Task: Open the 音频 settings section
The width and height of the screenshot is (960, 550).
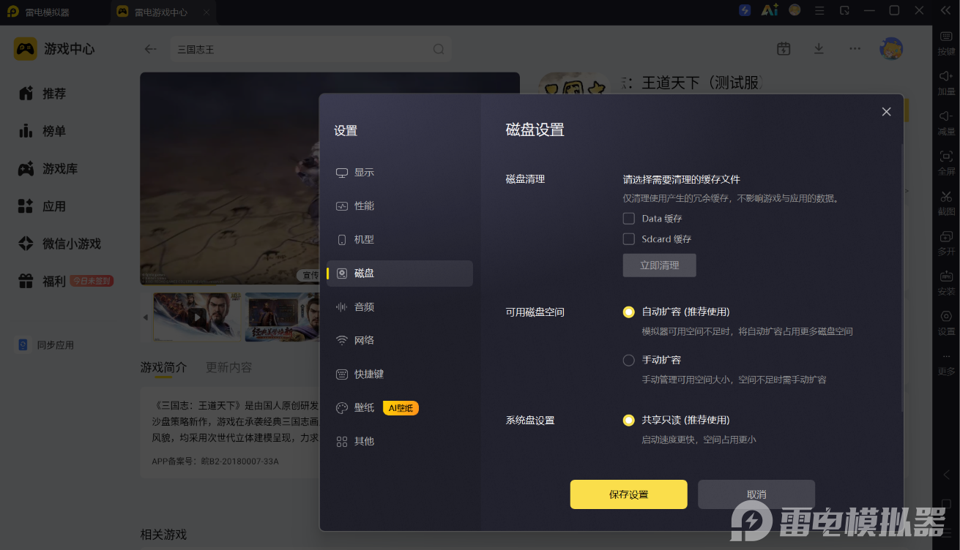Action: 400,307
